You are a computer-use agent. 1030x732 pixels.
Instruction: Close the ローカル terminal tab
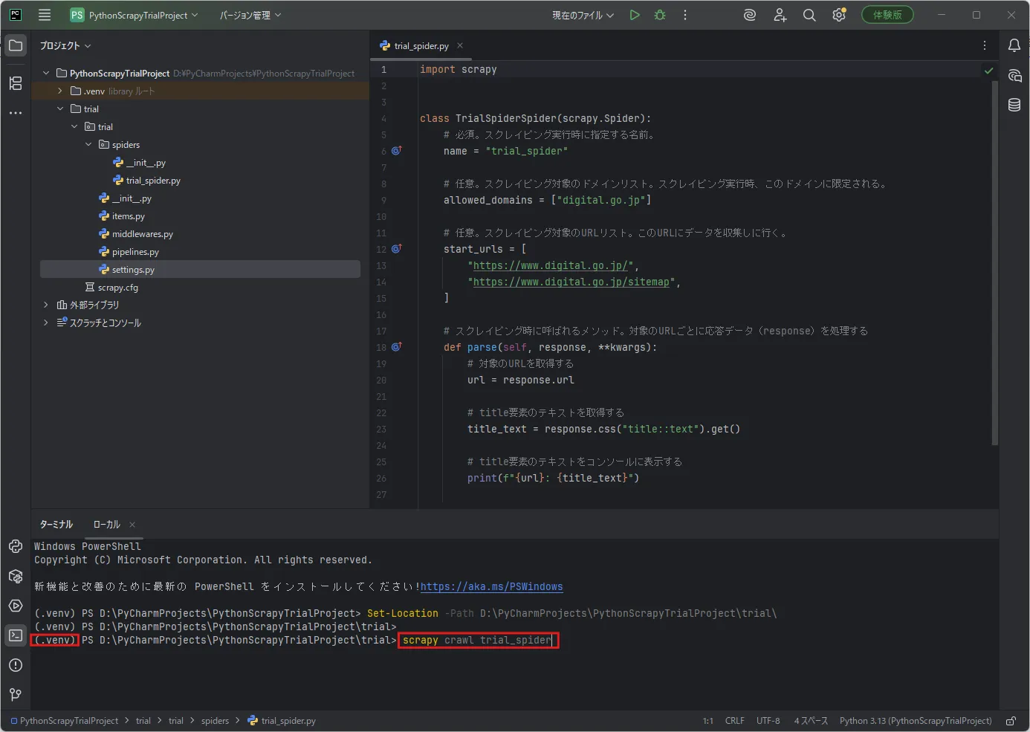(x=132, y=525)
